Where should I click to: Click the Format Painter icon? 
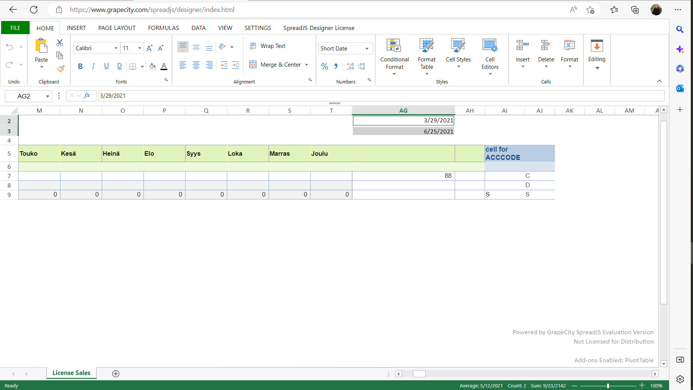[60, 69]
